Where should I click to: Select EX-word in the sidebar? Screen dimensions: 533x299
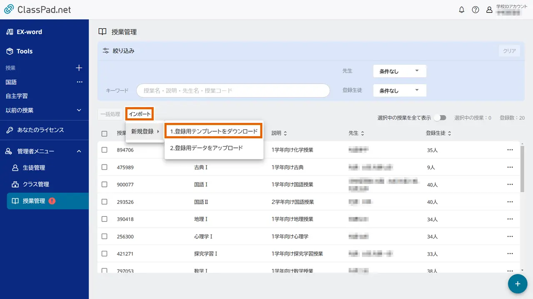tap(26, 32)
